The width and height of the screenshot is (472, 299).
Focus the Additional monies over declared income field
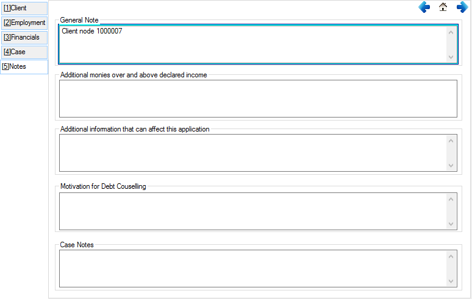pyautogui.click(x=257, y=98)
